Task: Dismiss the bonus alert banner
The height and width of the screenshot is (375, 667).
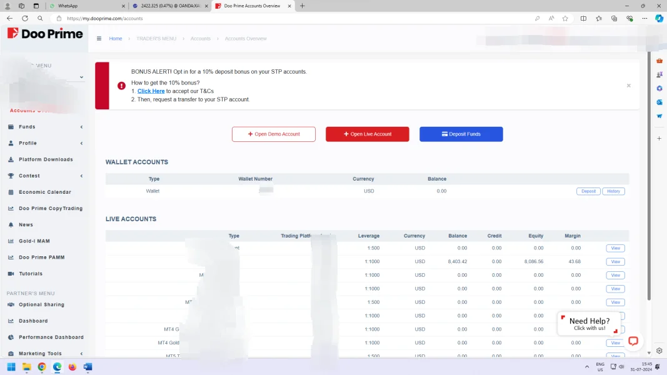Action: tap(628, 86)
